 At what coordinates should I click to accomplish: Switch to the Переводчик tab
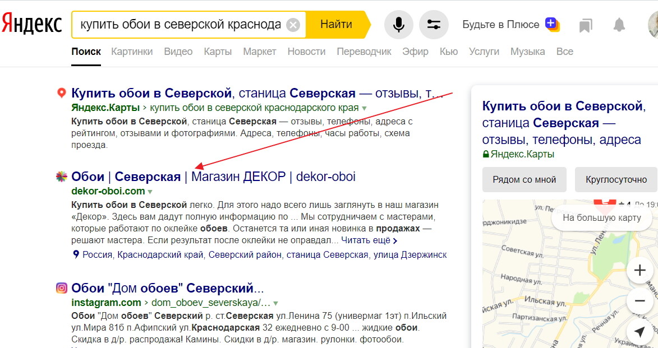[x=364, y=52]
